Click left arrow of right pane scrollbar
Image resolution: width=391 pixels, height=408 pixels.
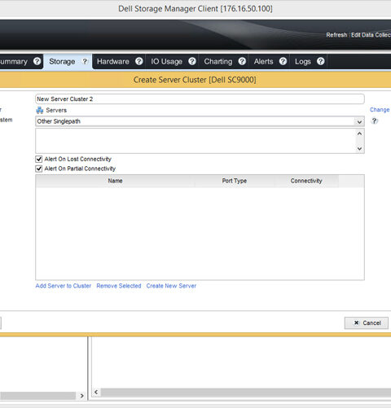96,393
